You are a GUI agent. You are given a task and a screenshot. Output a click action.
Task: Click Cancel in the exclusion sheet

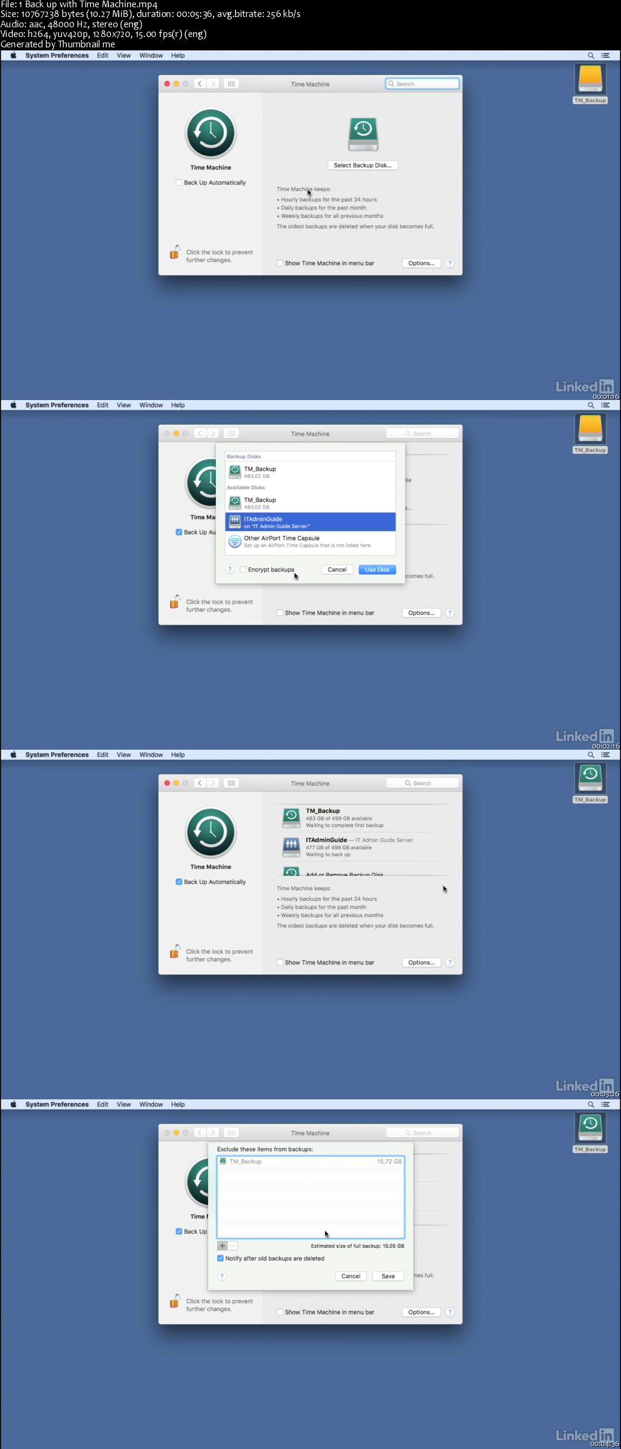(351, 1276)
